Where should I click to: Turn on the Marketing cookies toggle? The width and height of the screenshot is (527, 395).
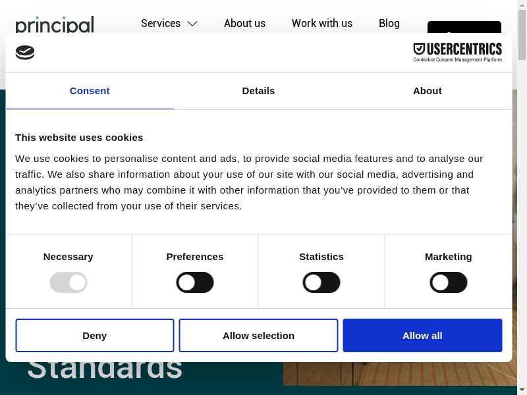pos(449,282)
